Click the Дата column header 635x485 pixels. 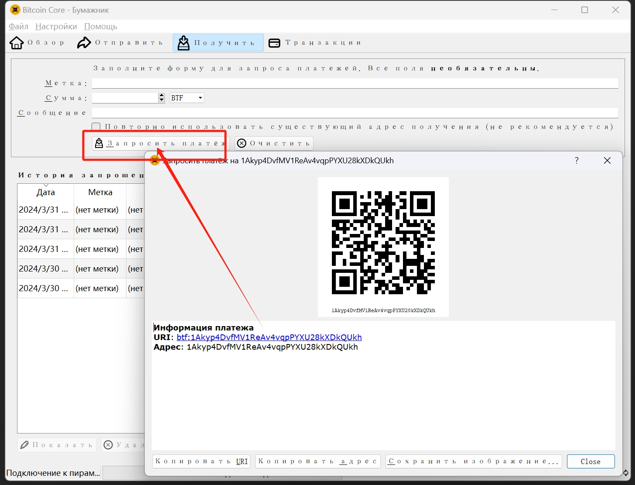click(x=46, y=192)
